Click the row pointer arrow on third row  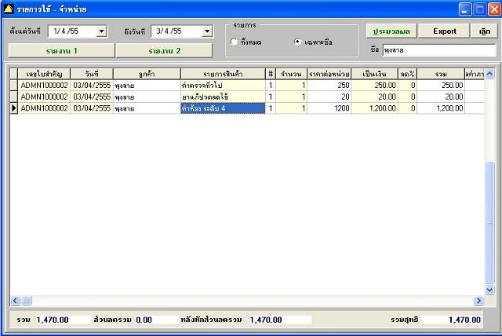[13, 108]
